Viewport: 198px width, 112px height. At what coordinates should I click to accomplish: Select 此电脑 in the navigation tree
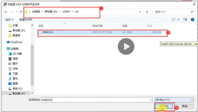tap(15, 49)
